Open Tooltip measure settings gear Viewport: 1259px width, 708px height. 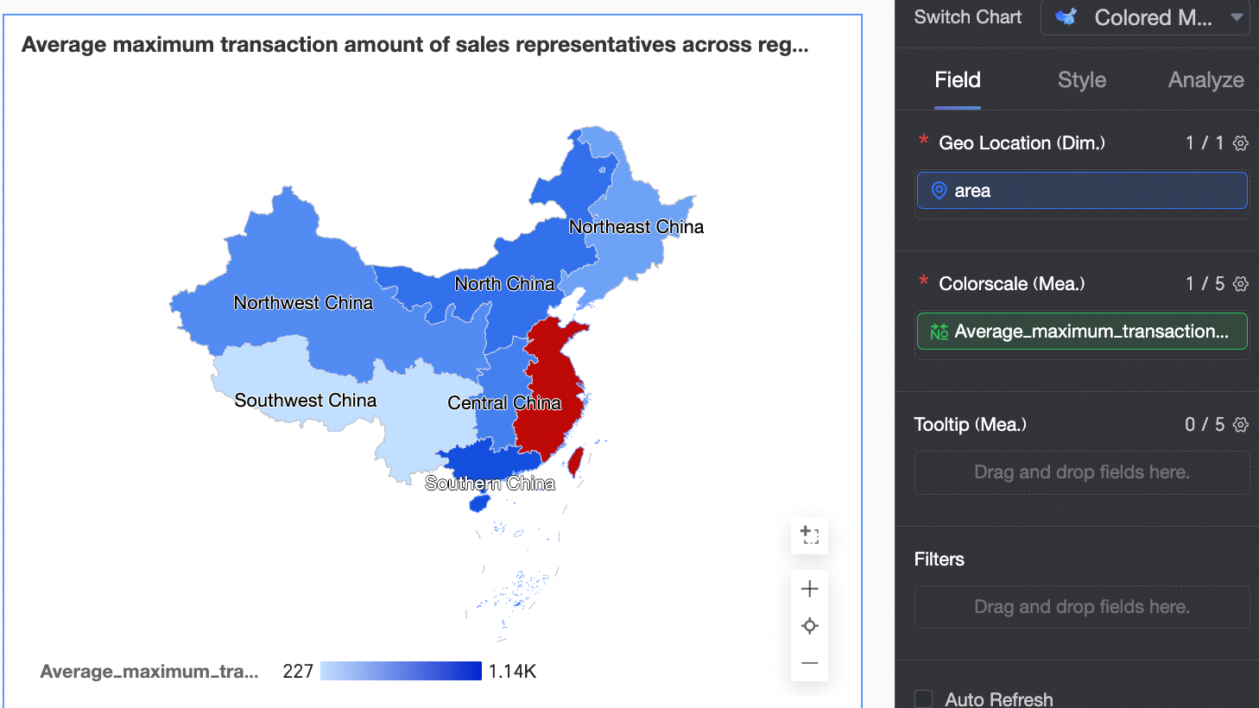click(x=1241, y=425)
